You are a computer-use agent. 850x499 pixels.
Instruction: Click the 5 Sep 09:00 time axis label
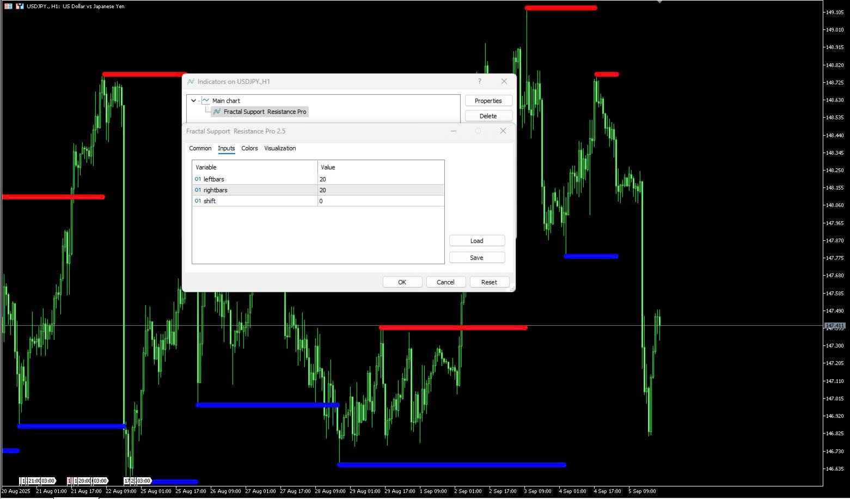pyautogui.click(x=643, y=491)
